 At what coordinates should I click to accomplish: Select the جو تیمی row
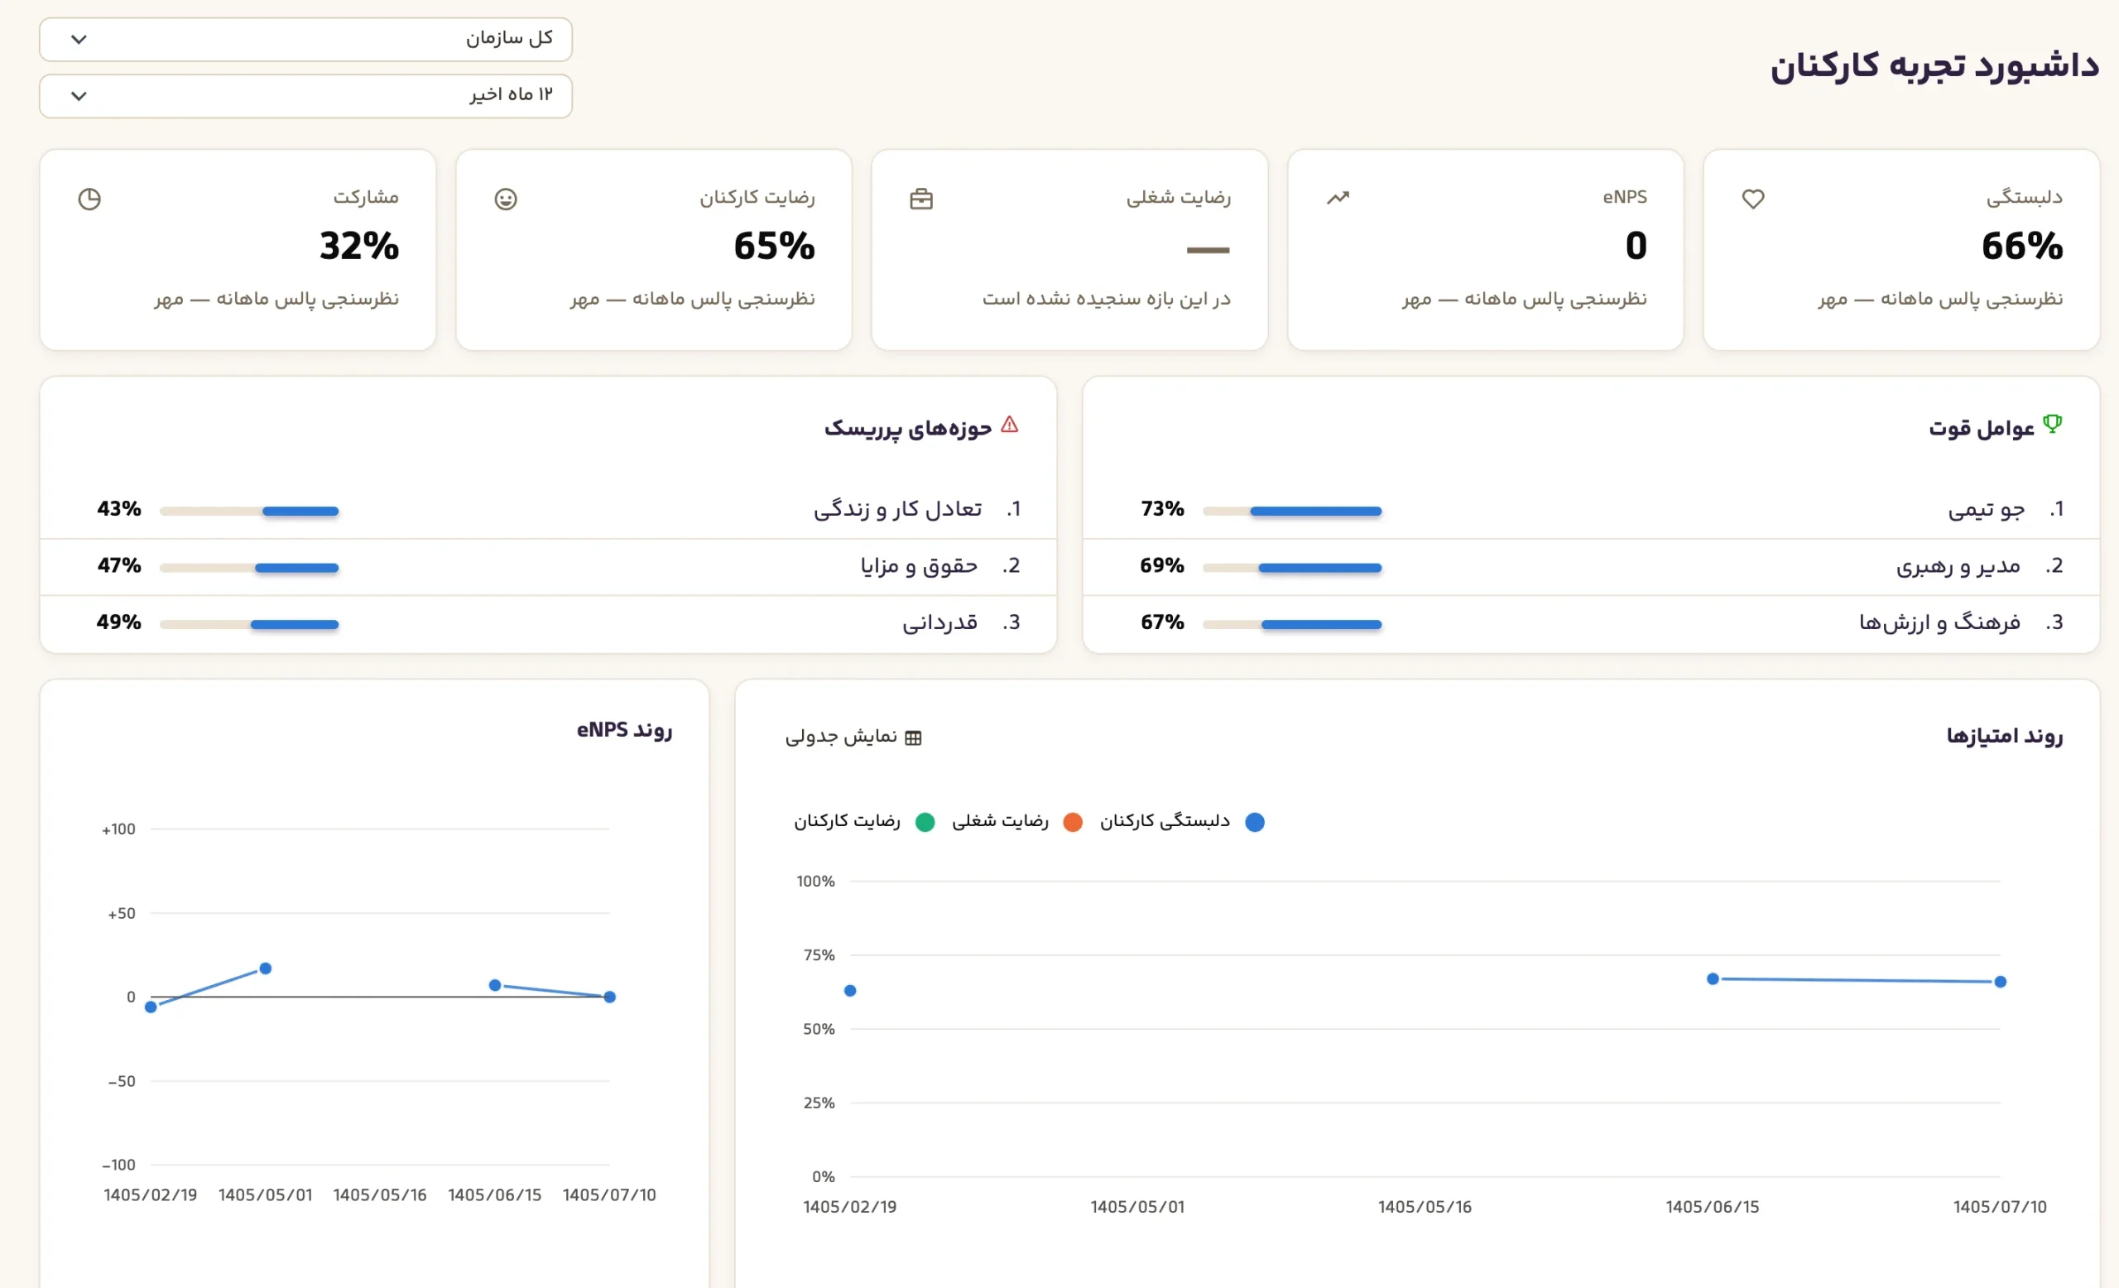[1591, 510]
